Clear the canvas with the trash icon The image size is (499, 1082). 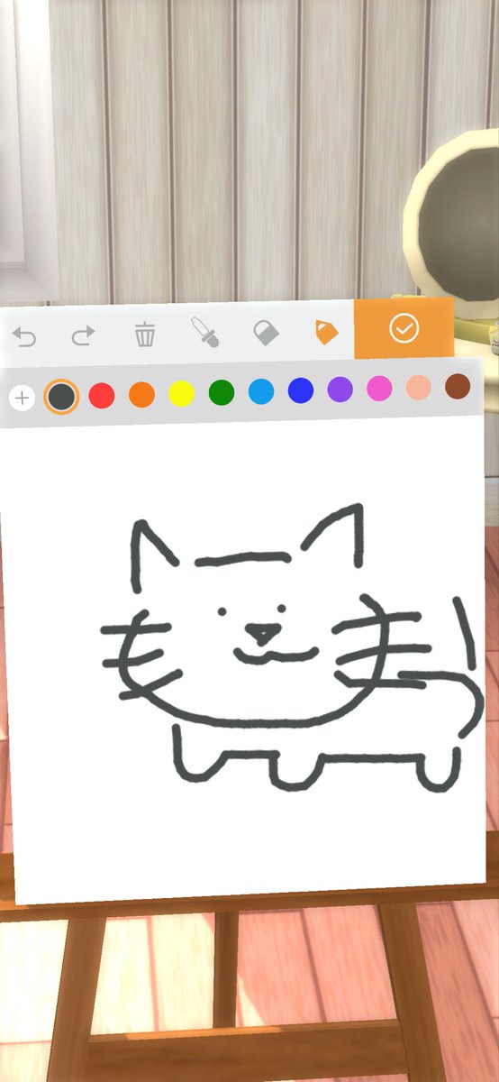click(144, 335)
